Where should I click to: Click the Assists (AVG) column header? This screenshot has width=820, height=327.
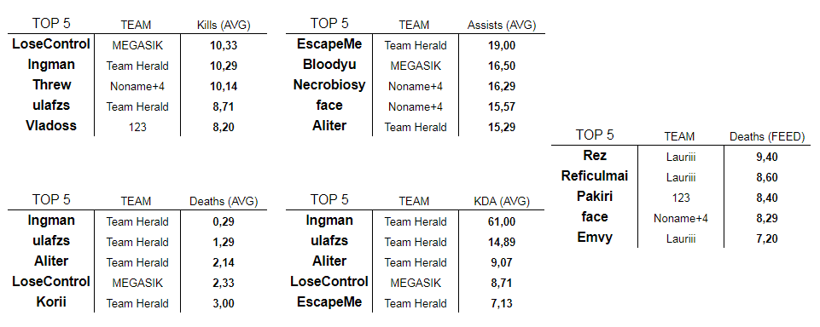pos(502,25)
